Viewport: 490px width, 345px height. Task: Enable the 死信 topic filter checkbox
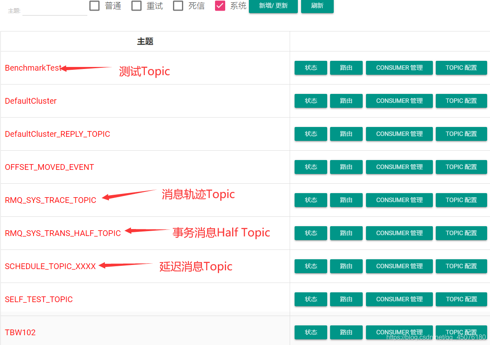click(x=178, y=6)
